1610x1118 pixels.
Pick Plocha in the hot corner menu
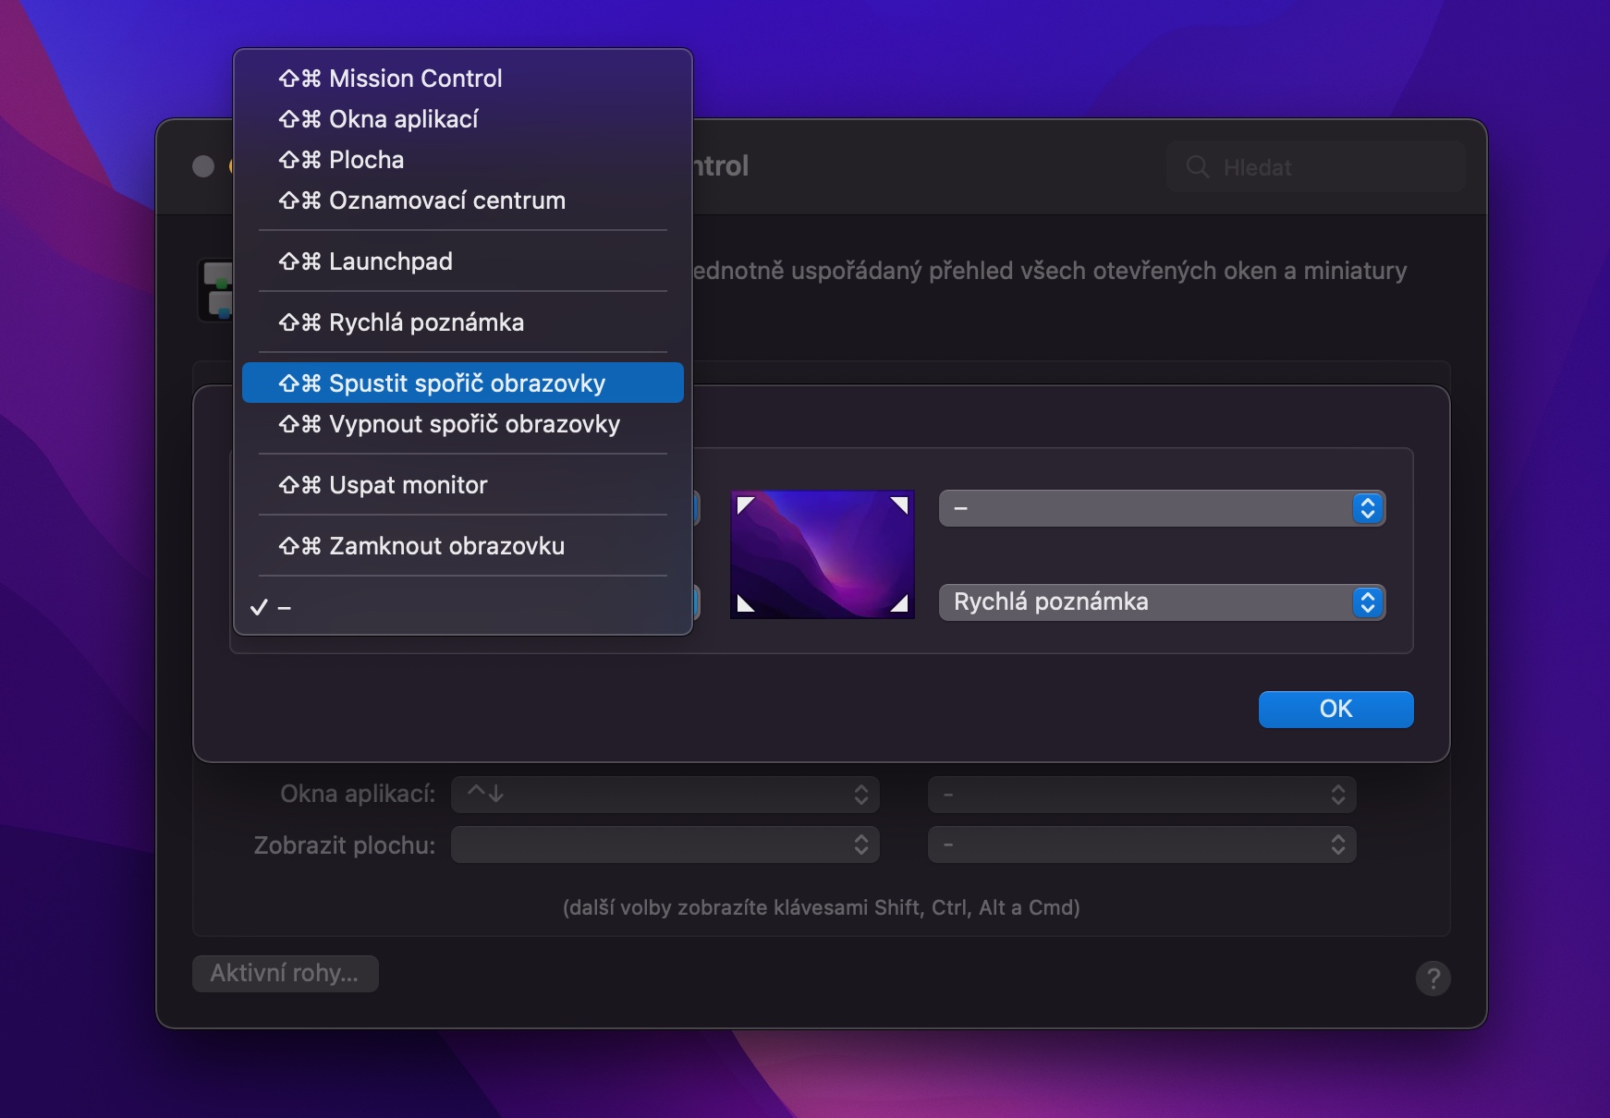[x=462, y=160]
